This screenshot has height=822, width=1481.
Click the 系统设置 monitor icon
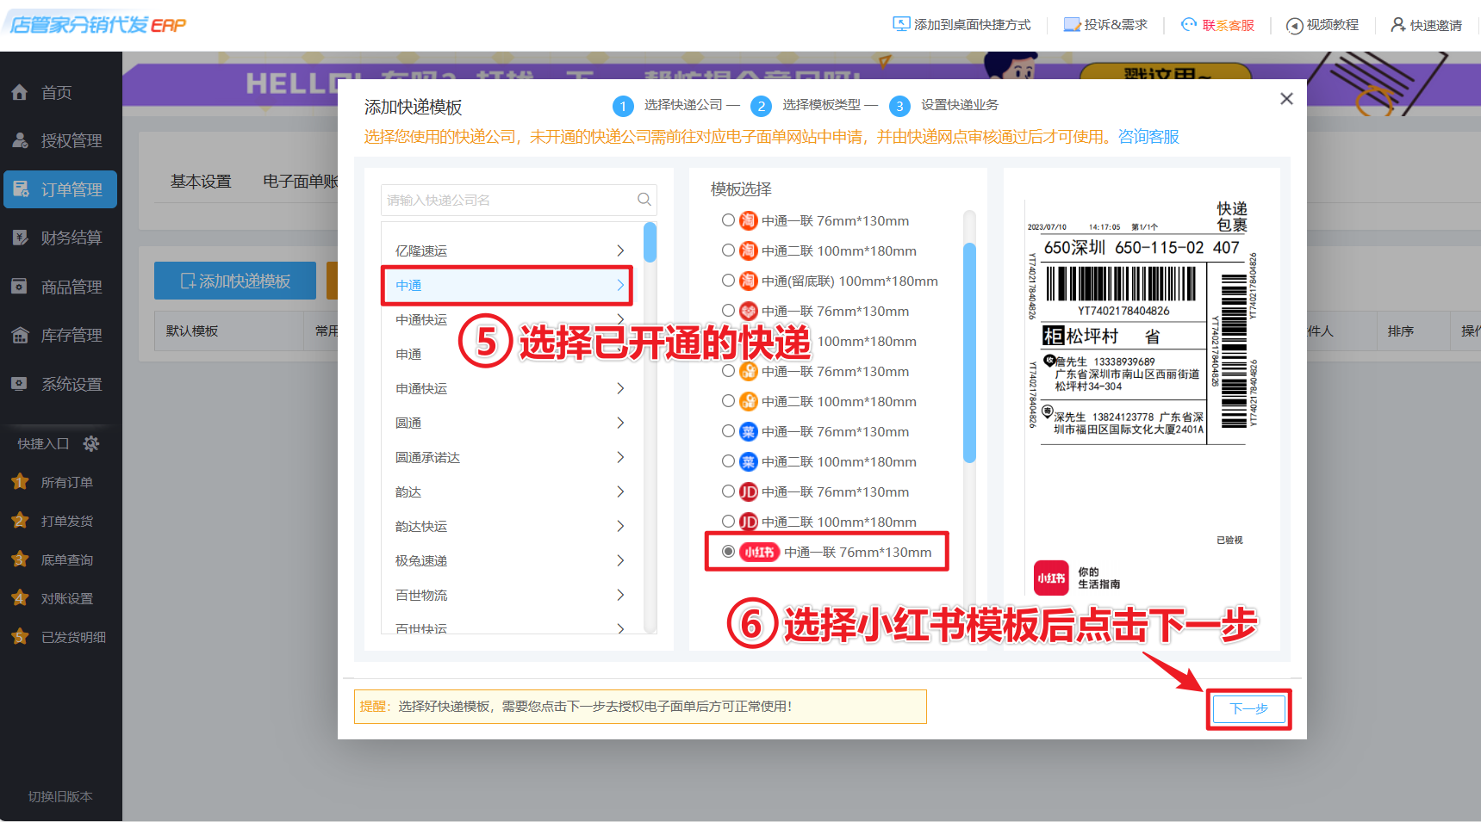click(20, 384)
